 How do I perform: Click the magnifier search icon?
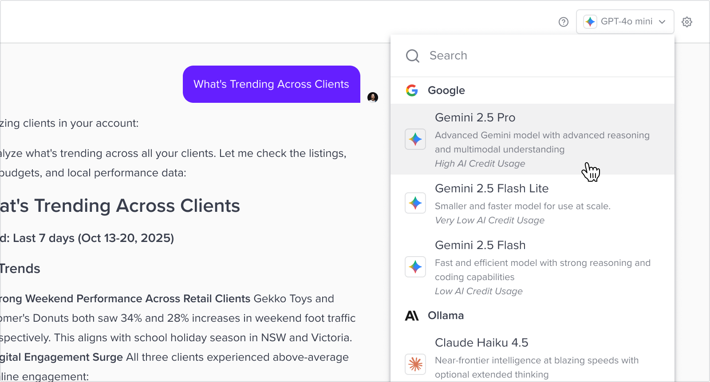click(413, 56)
